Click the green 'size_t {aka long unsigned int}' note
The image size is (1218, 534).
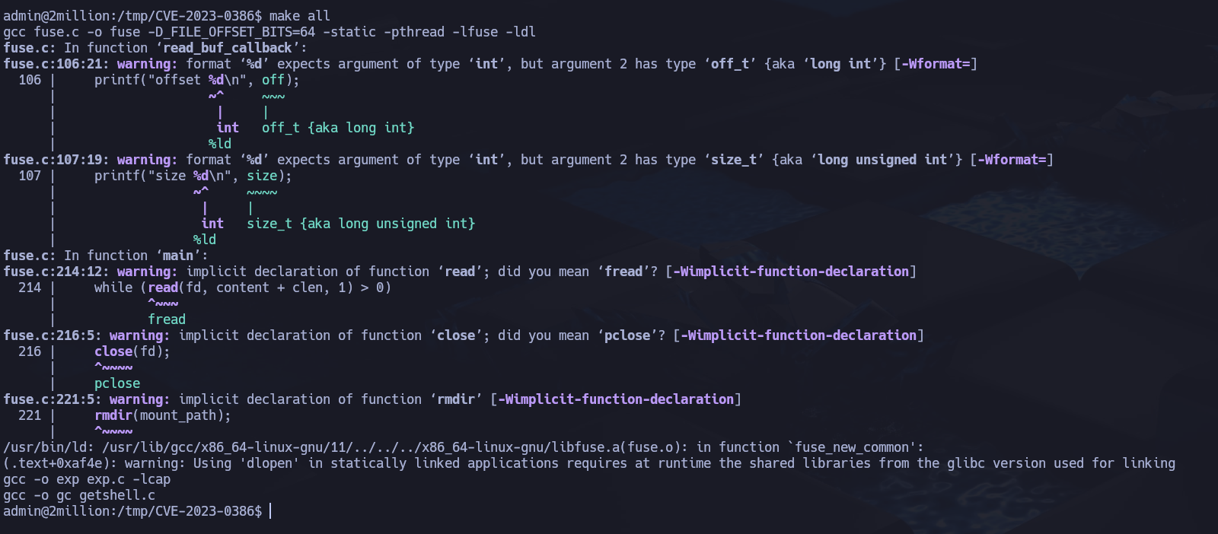click(360, 224)
